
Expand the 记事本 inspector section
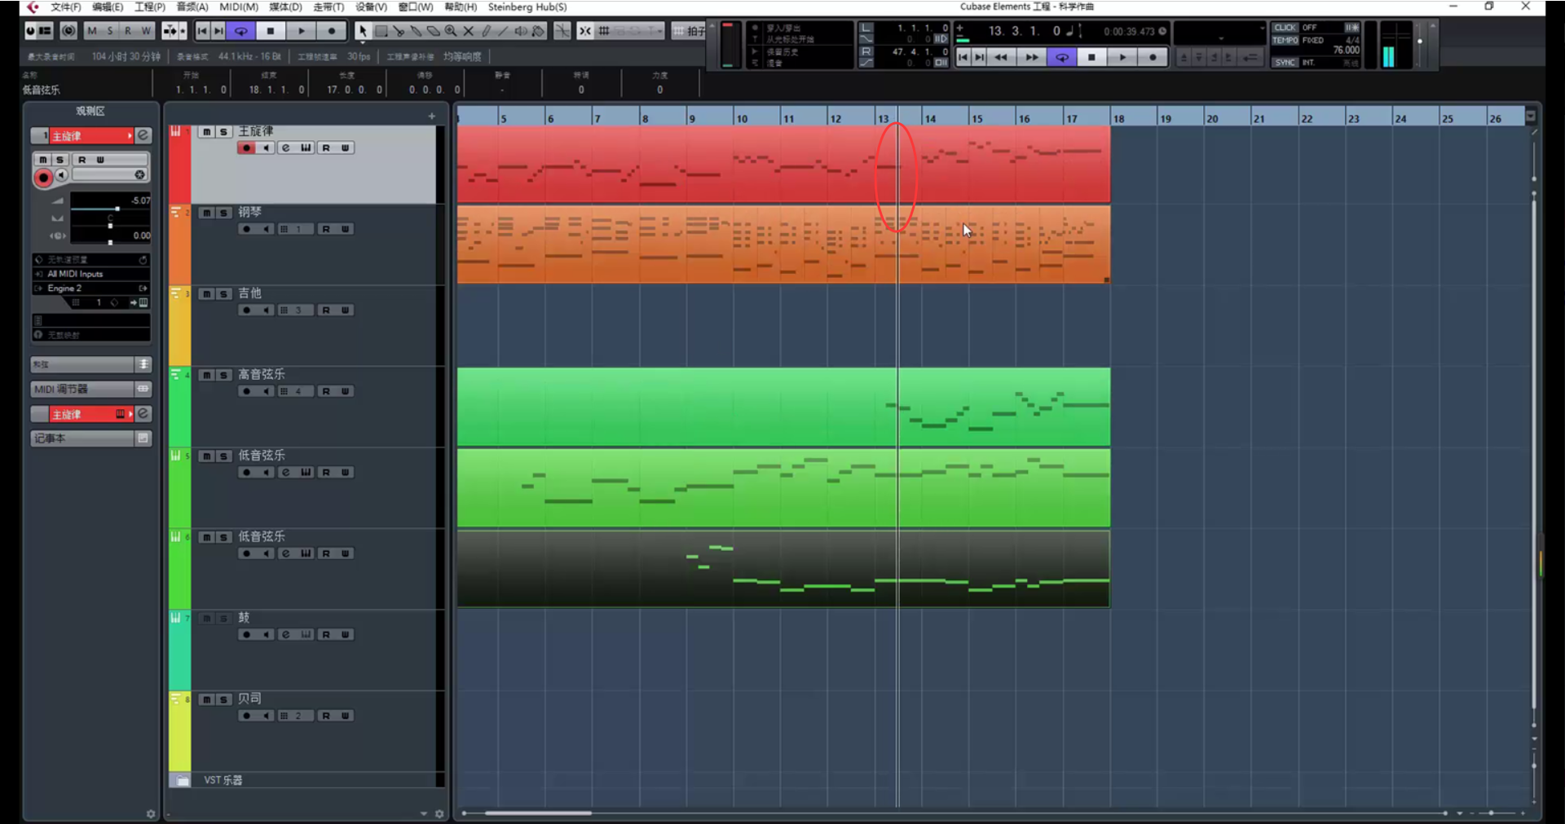pyautogui.click(x=90, y=438)
